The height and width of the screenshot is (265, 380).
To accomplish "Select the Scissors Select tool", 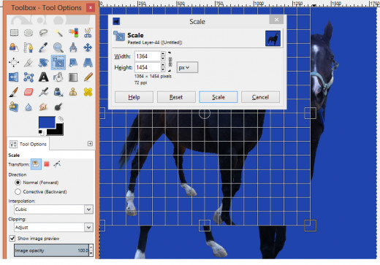I will (88, 33).
